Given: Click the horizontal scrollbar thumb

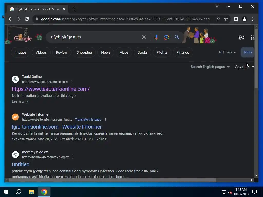Looking at the screenshot, I should tap(112, 180).
